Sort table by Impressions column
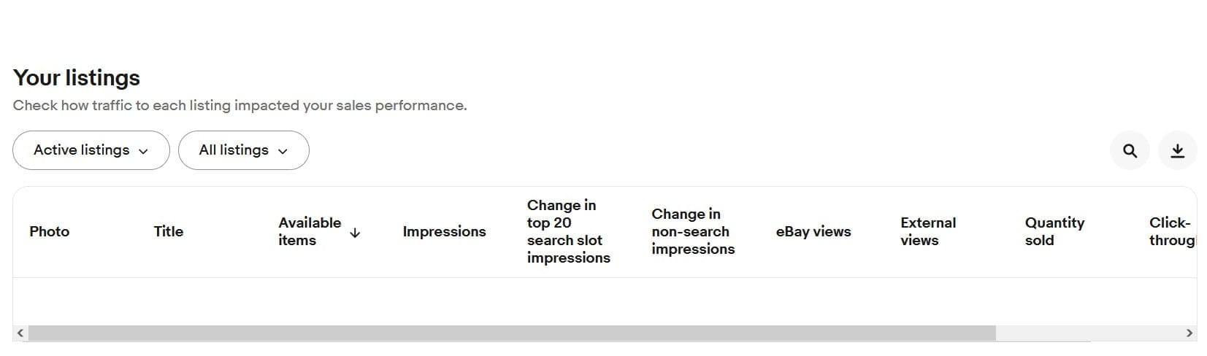Viewport: 1207px width, 356px height. [x=444, y=231]
